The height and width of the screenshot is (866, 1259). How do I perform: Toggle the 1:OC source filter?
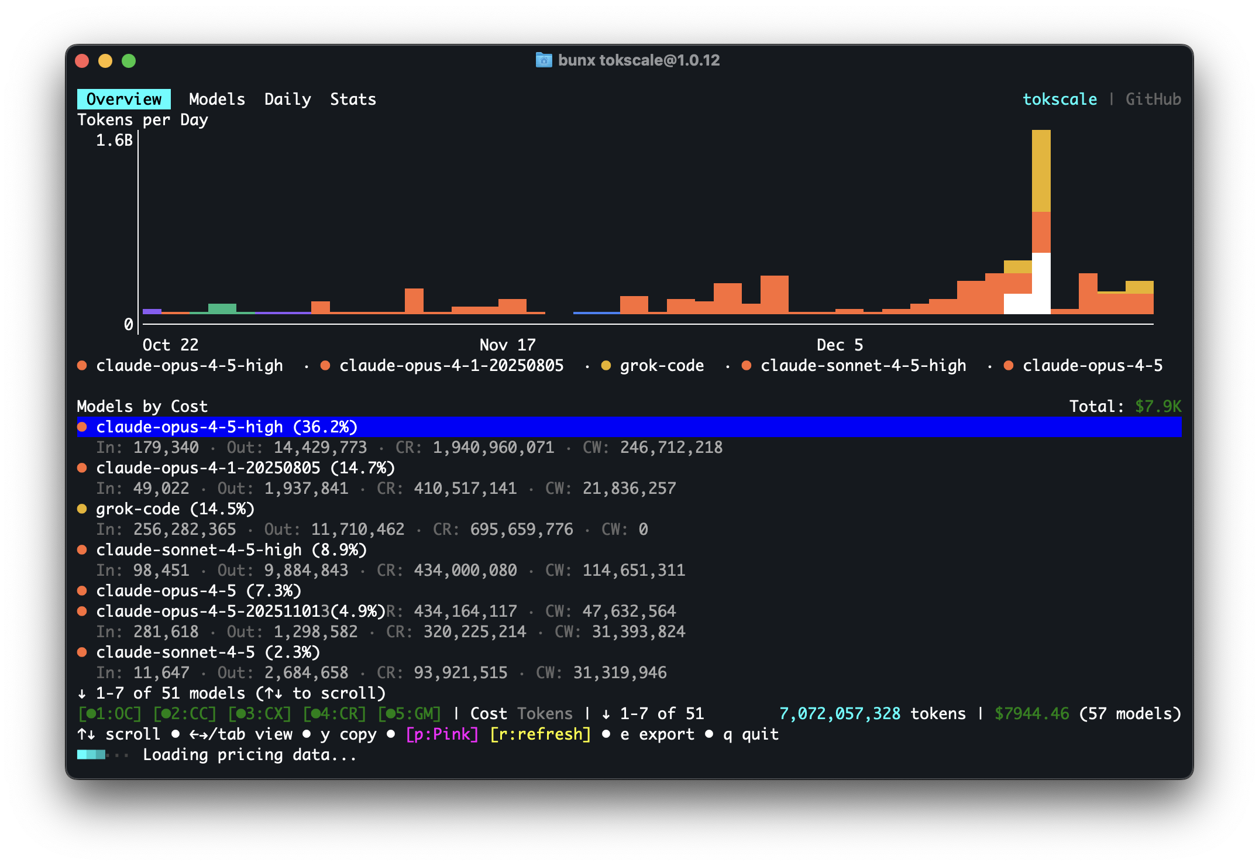pos(110,714)
